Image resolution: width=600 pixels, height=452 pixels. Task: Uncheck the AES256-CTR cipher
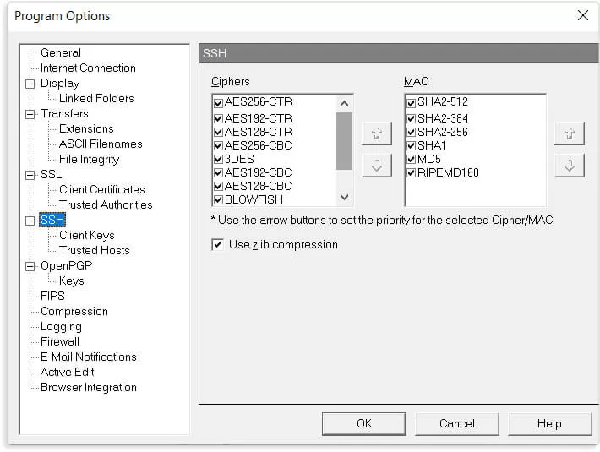click(x=219, y=102)
